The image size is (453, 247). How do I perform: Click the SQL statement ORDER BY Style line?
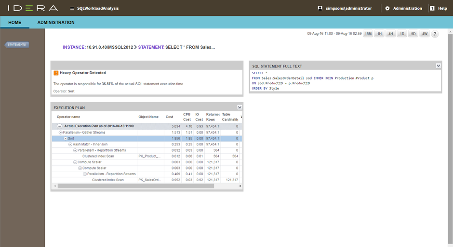click(x=265, y=88)
